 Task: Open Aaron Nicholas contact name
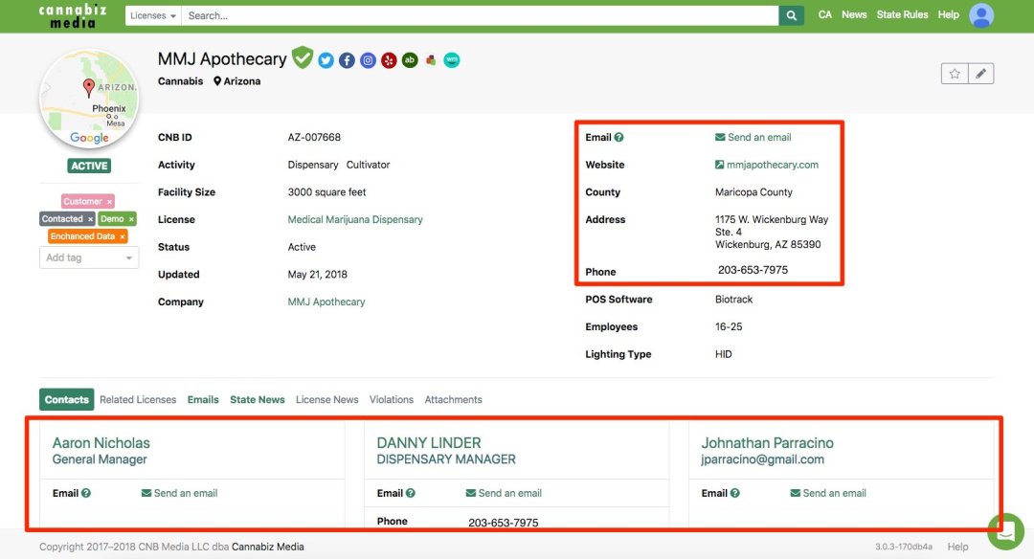[x=101, y=443]
